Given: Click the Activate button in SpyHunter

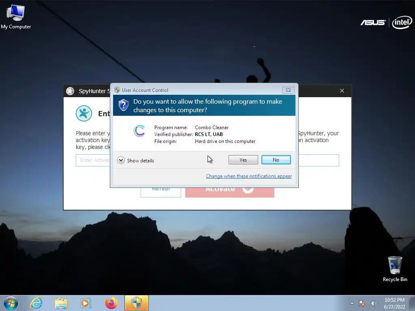Looking at the screenshot, I should (230, 192).
